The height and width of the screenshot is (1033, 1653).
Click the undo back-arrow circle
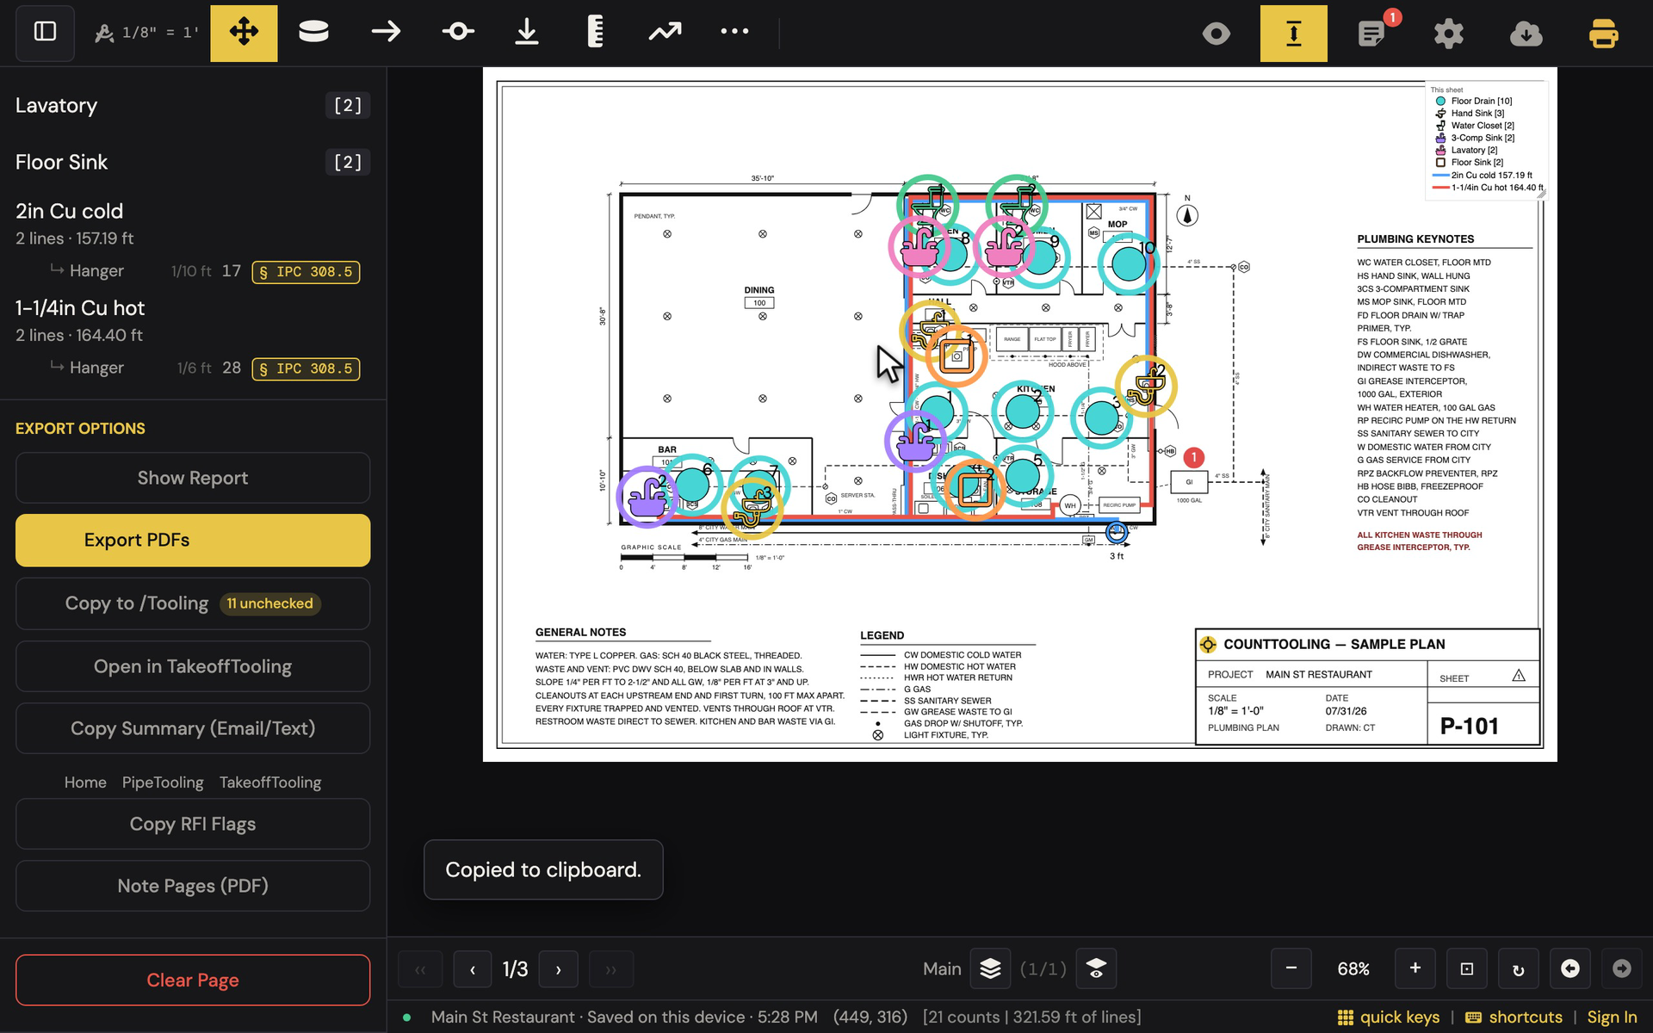[1570, 968]
